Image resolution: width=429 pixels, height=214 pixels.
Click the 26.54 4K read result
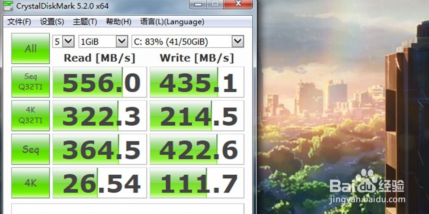coord(100,183)
